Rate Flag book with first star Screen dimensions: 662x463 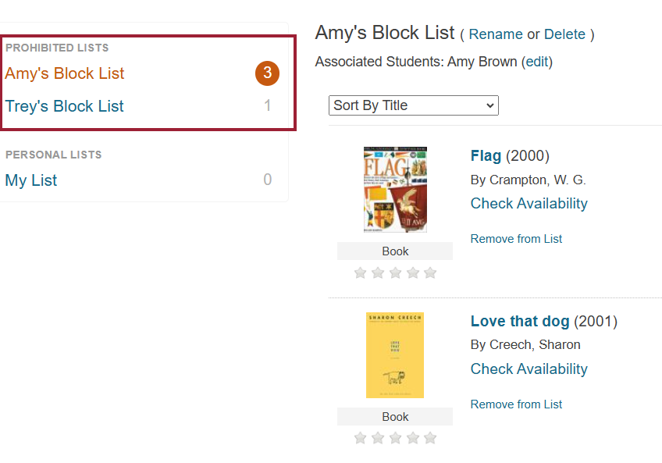click(360, 273)
